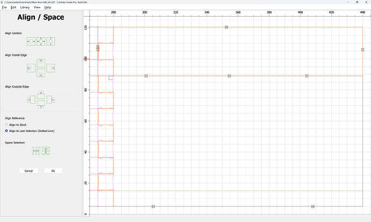Open the File menu
This screenshot has width=371, height=222.
pyautogui.click(x=4, y=8)
